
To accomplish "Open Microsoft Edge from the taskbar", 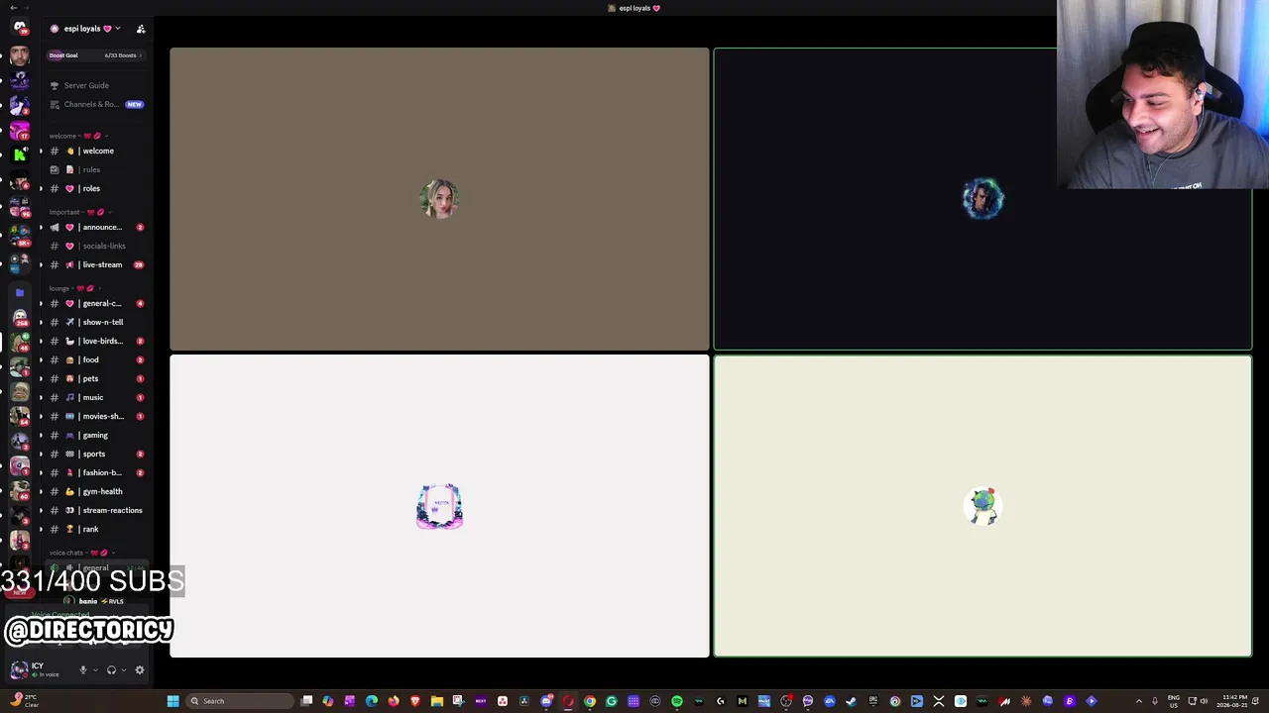I will point(372,701).
